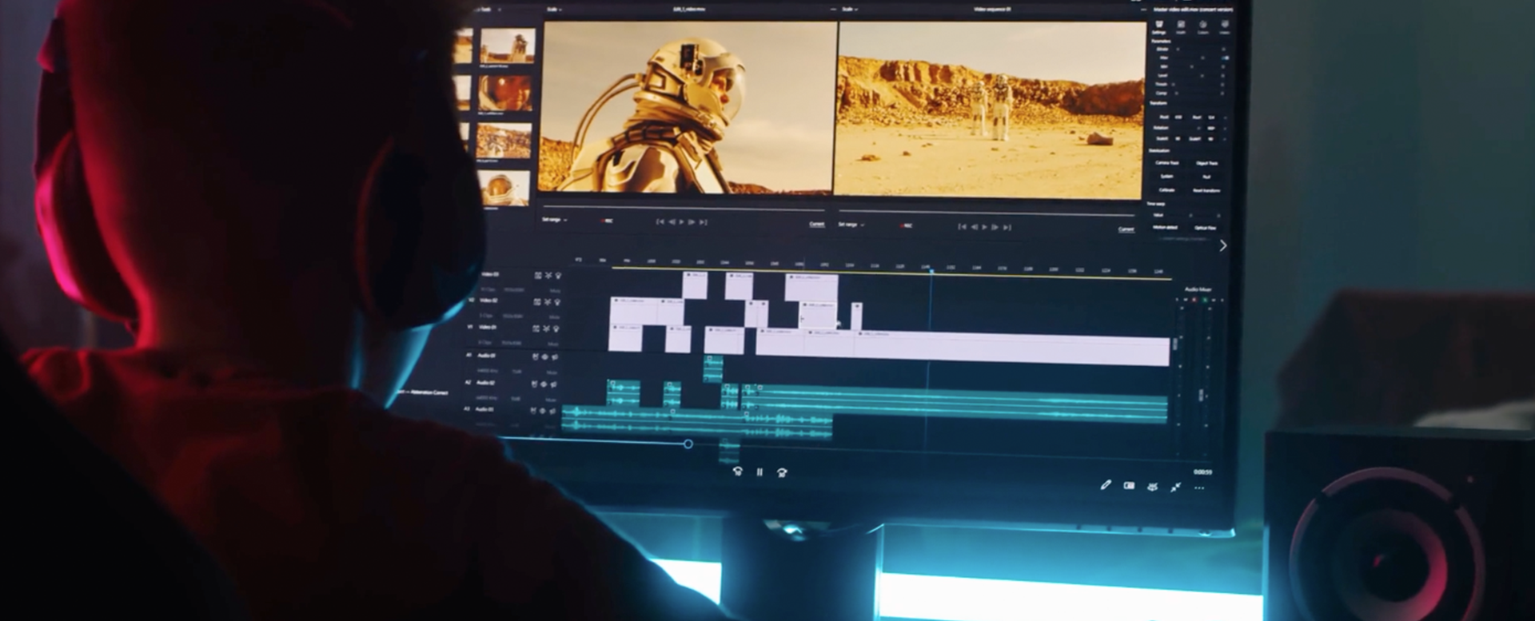The image size is (1535, 621).
Task: Mute Audio 01 track with speaker icon
Action: [555, 357]
